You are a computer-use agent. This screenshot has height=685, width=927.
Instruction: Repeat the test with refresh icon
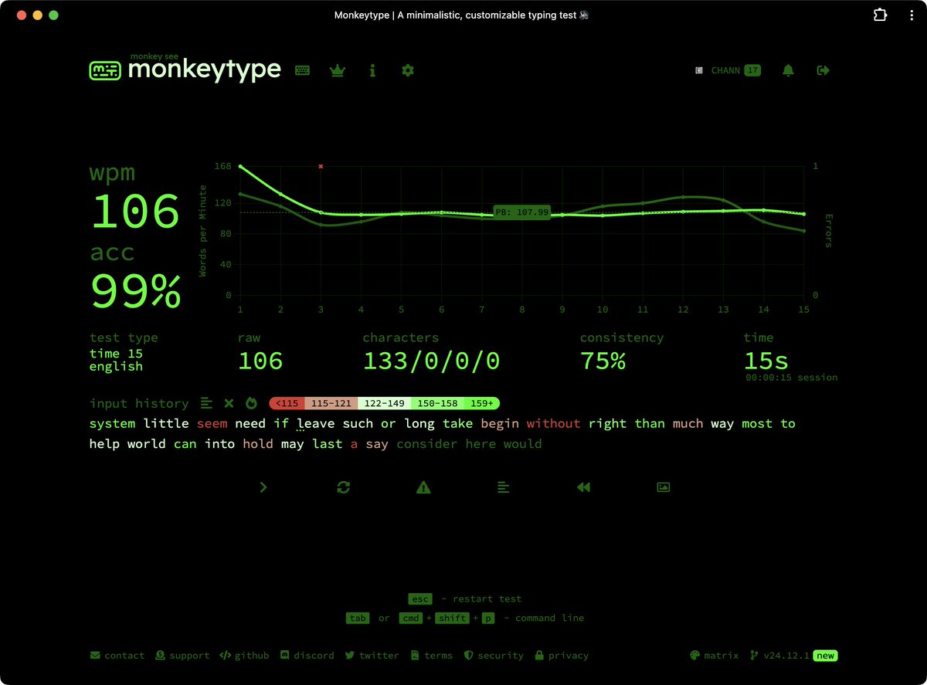point(344,487)
